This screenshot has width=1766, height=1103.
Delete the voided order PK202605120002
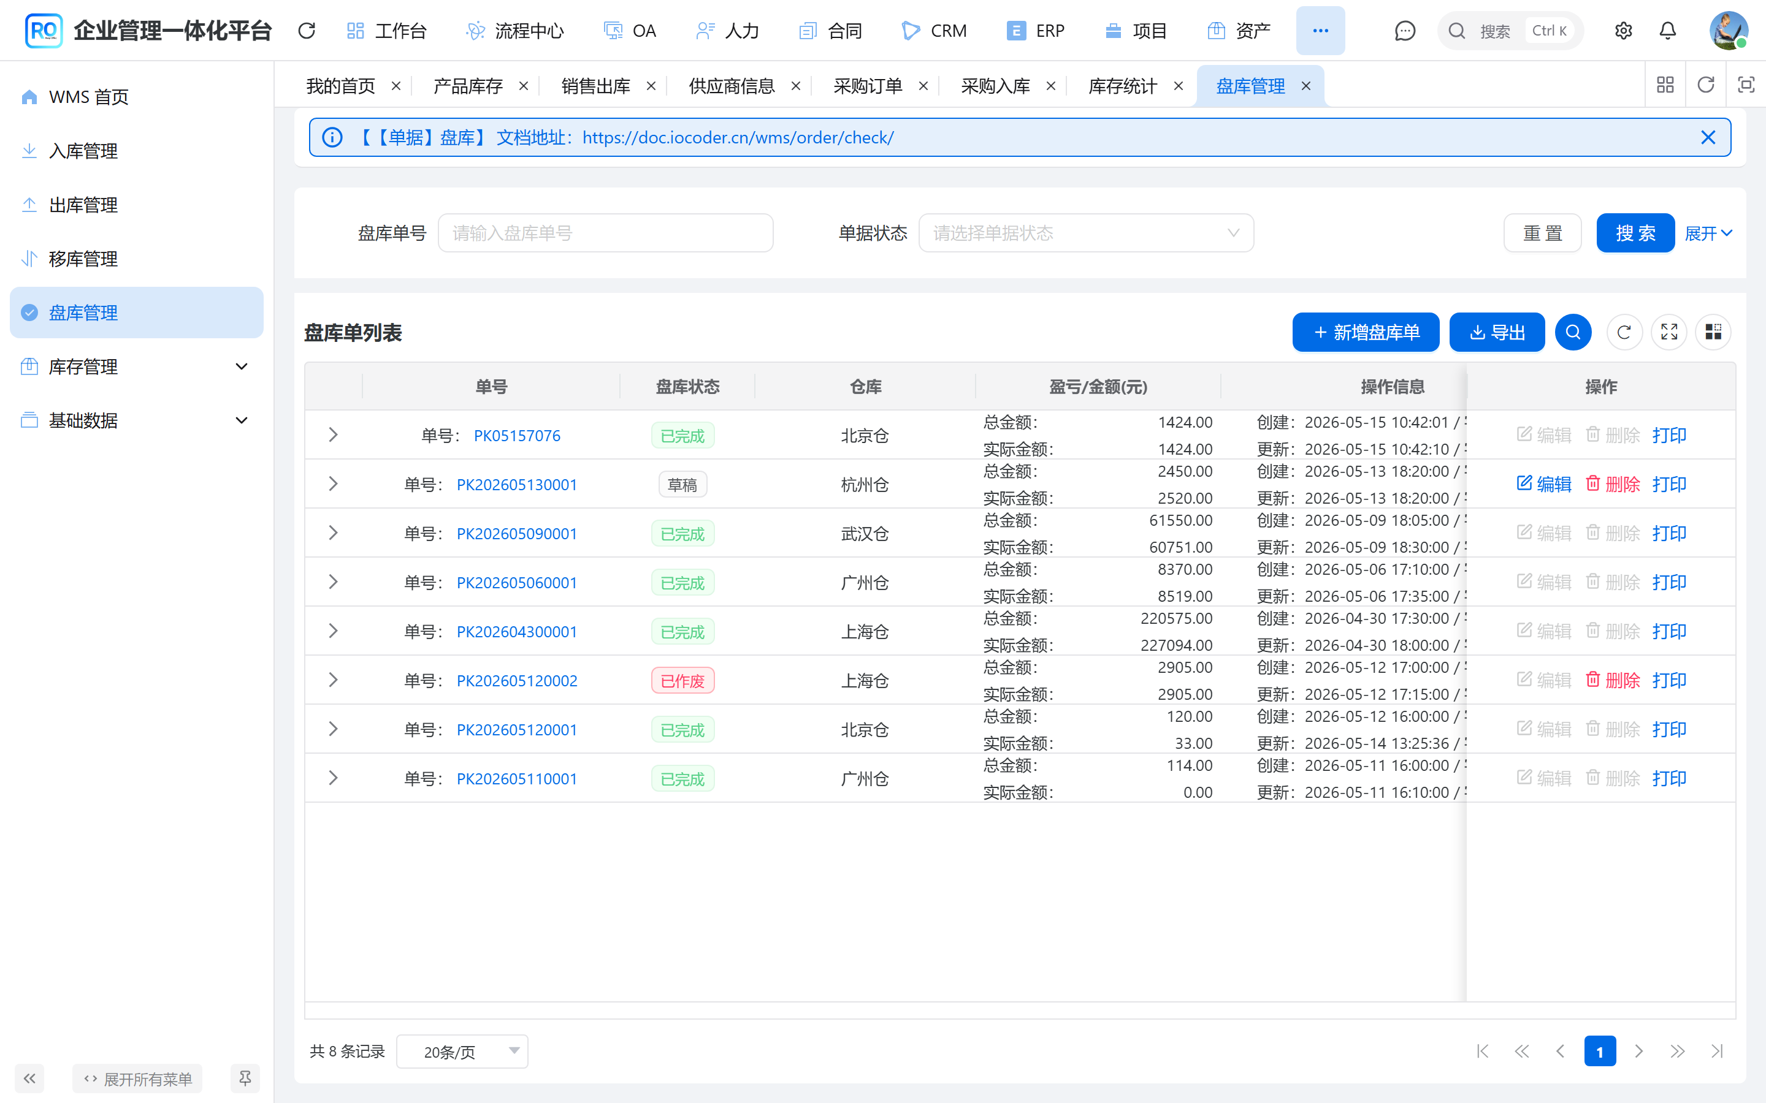click(1613, 680)
